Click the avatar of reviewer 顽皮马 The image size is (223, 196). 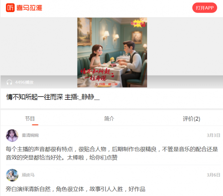(x=12, y=175)
